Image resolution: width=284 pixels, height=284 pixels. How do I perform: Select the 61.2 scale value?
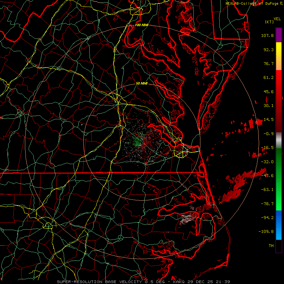point(269,78)
